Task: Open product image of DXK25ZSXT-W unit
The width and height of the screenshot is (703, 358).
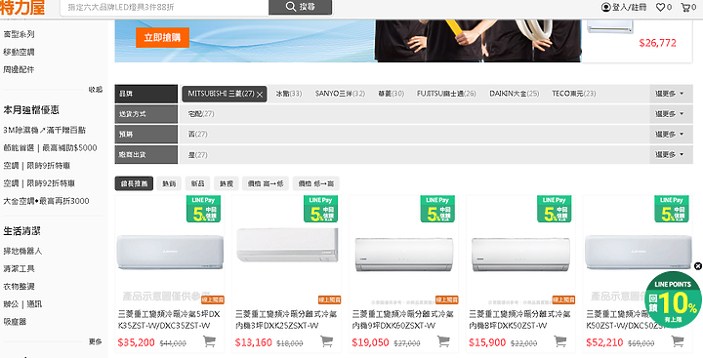Action: (287, 245)
